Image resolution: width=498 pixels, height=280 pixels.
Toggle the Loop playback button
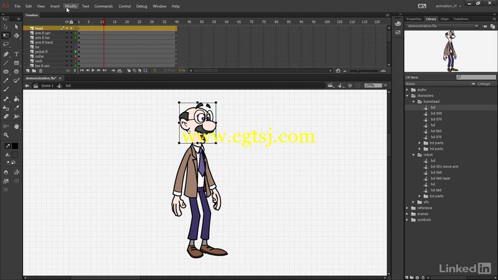click(120, 70)
